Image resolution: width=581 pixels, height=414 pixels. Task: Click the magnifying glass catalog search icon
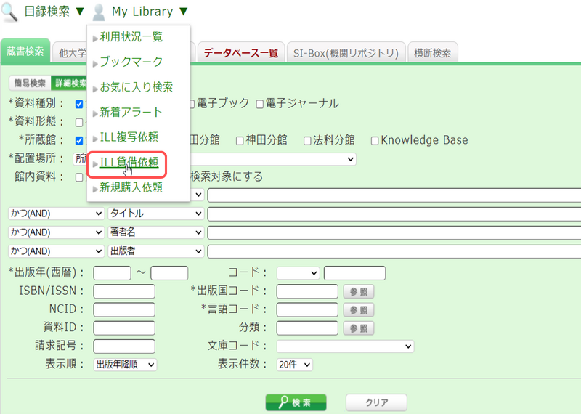click(12, 12)
